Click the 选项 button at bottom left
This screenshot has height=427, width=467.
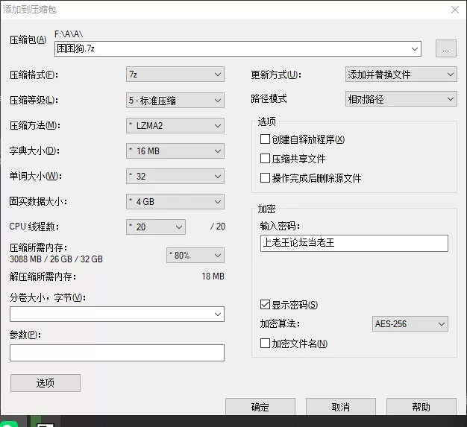coord(46,383)
